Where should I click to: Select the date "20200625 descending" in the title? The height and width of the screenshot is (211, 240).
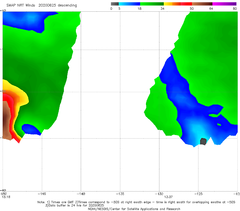pyautogui.click(x=57, y=5)
